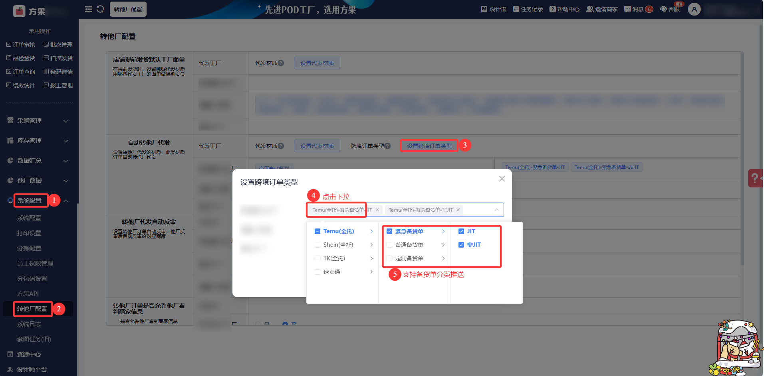Click the 品检验货 shortcut icon
Viewport: 764px width, 376px height.
pos(9,58)
